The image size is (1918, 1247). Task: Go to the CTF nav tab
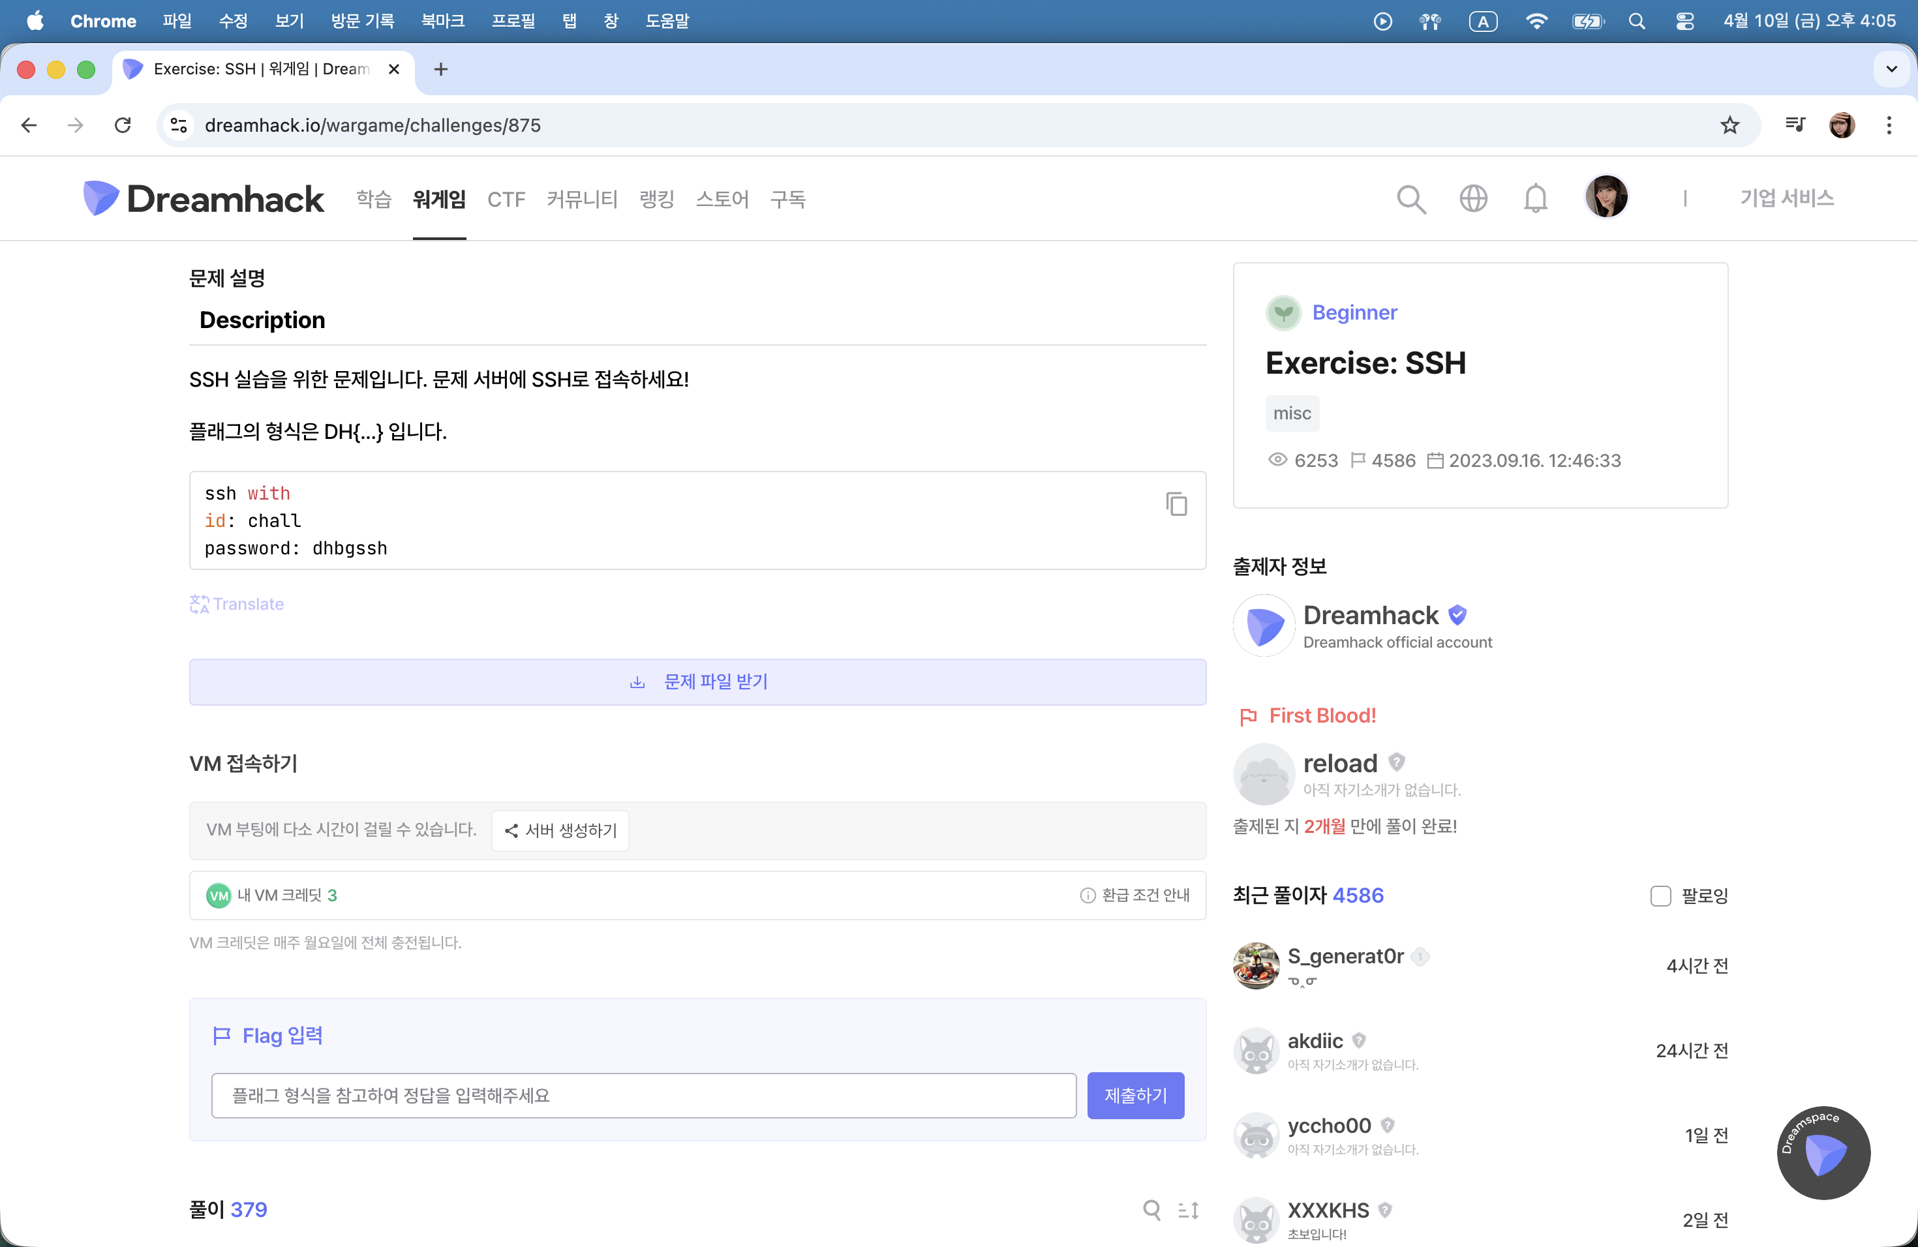(506, 200)
